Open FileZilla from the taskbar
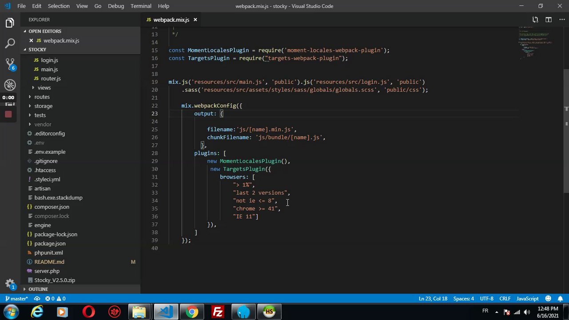This screenshot has height=320, width=569. tap(218, 312)
